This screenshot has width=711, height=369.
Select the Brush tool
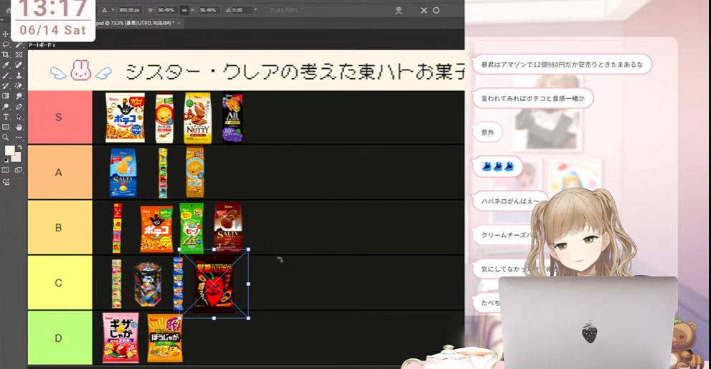(6, 76)
